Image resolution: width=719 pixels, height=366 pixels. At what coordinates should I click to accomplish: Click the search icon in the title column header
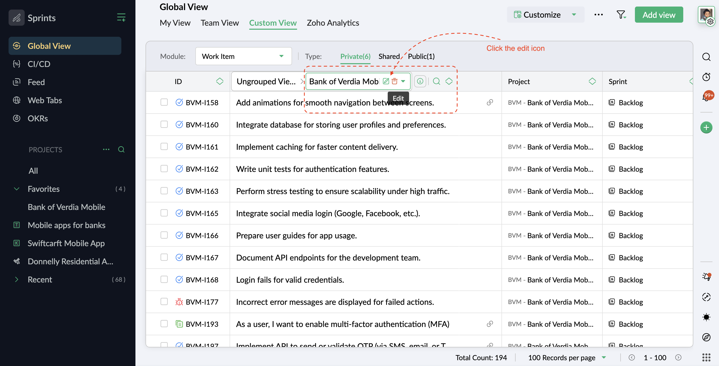pos(437,81)
